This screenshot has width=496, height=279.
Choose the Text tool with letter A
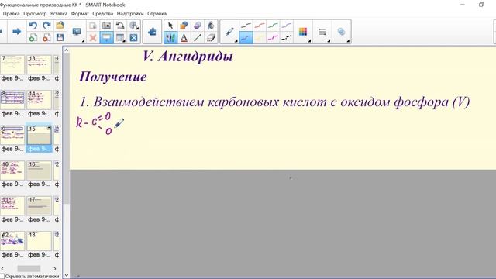coord(184,38)
